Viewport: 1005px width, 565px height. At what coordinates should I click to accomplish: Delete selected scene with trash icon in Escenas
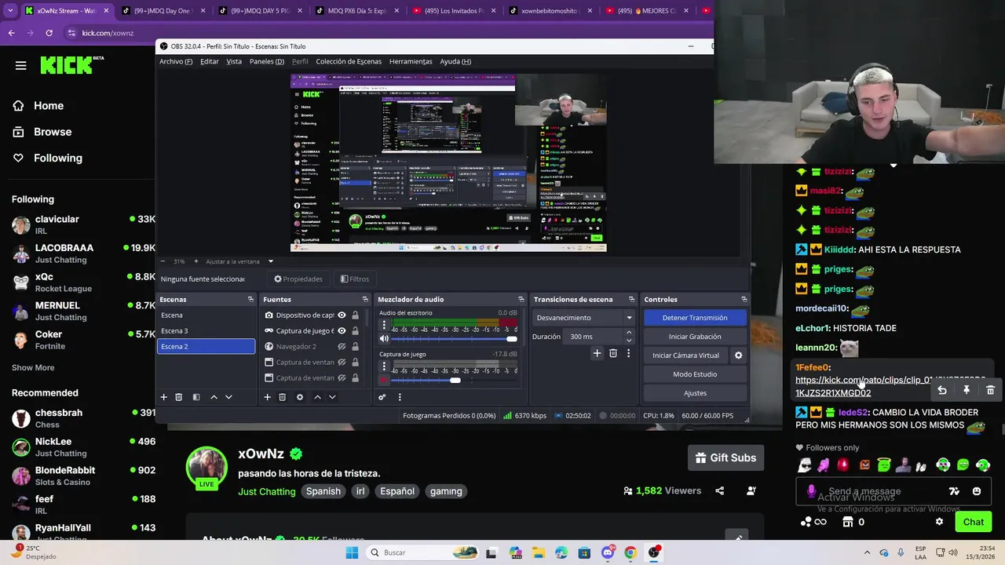click(179, 397)
